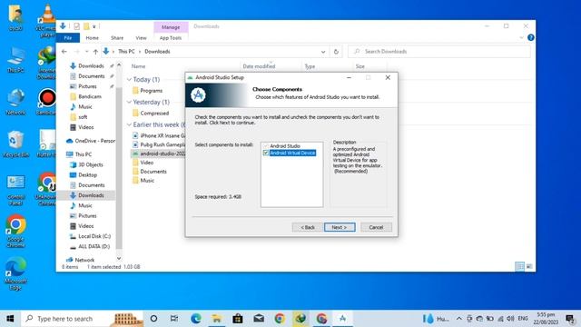Sort by Name column
Viewport: 581px width, 327px height.
(138, 66)
